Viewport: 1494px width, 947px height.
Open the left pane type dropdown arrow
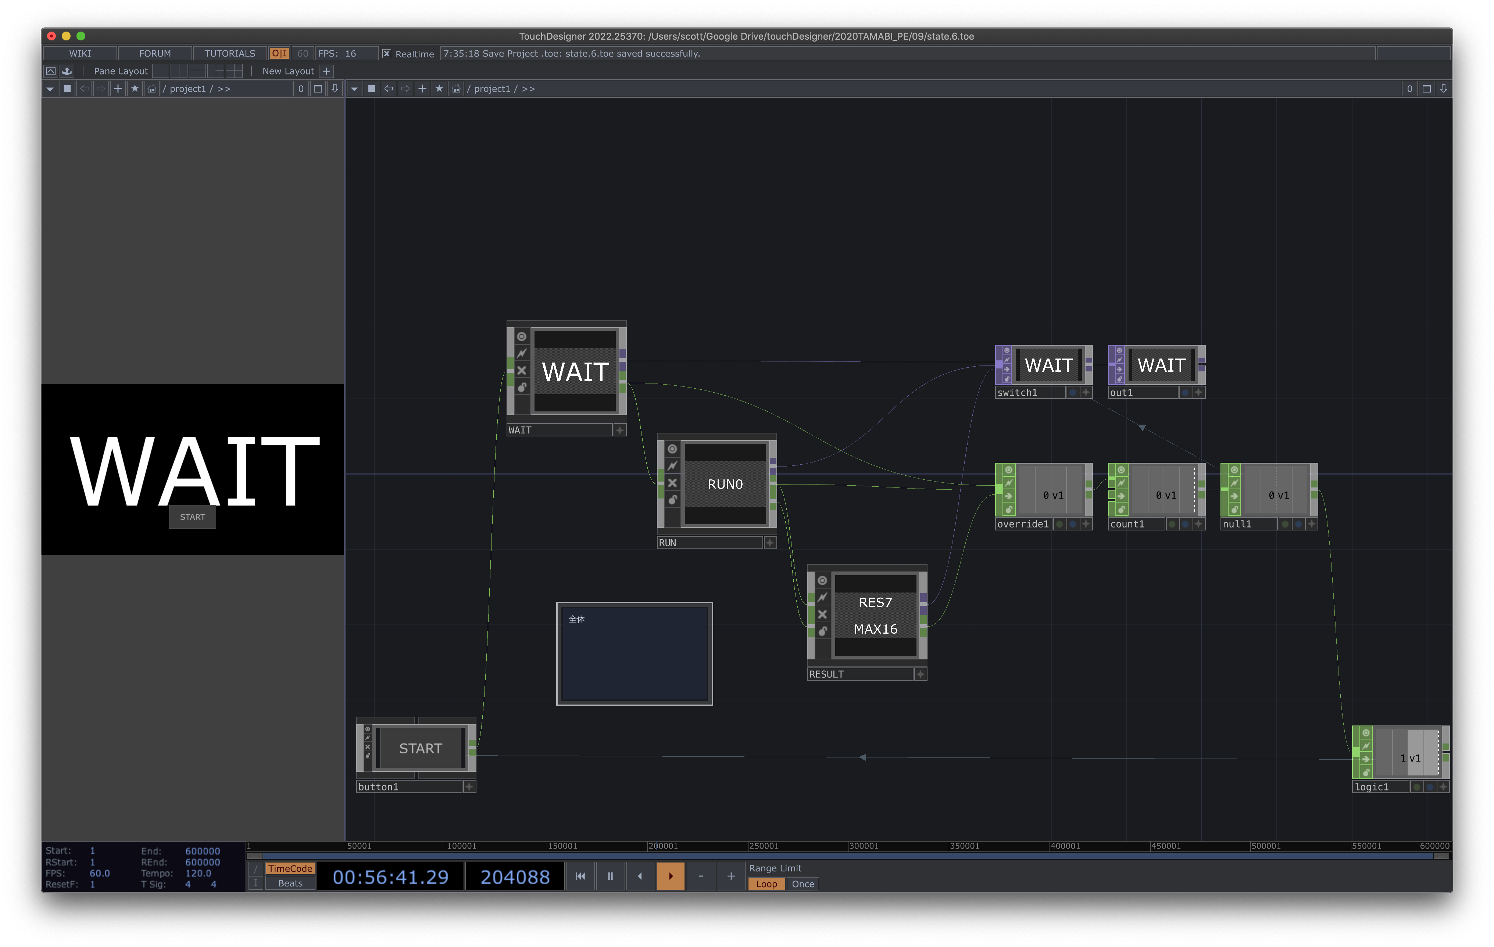(x=50, y=89)
